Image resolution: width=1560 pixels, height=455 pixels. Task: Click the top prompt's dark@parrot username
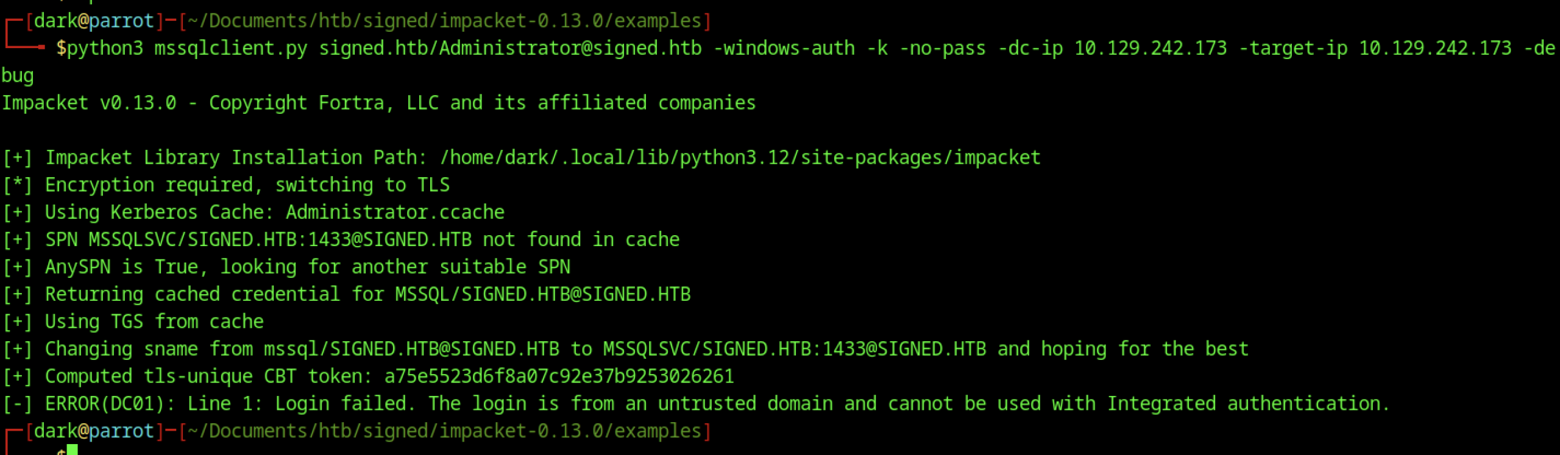(x=94, y=21)
